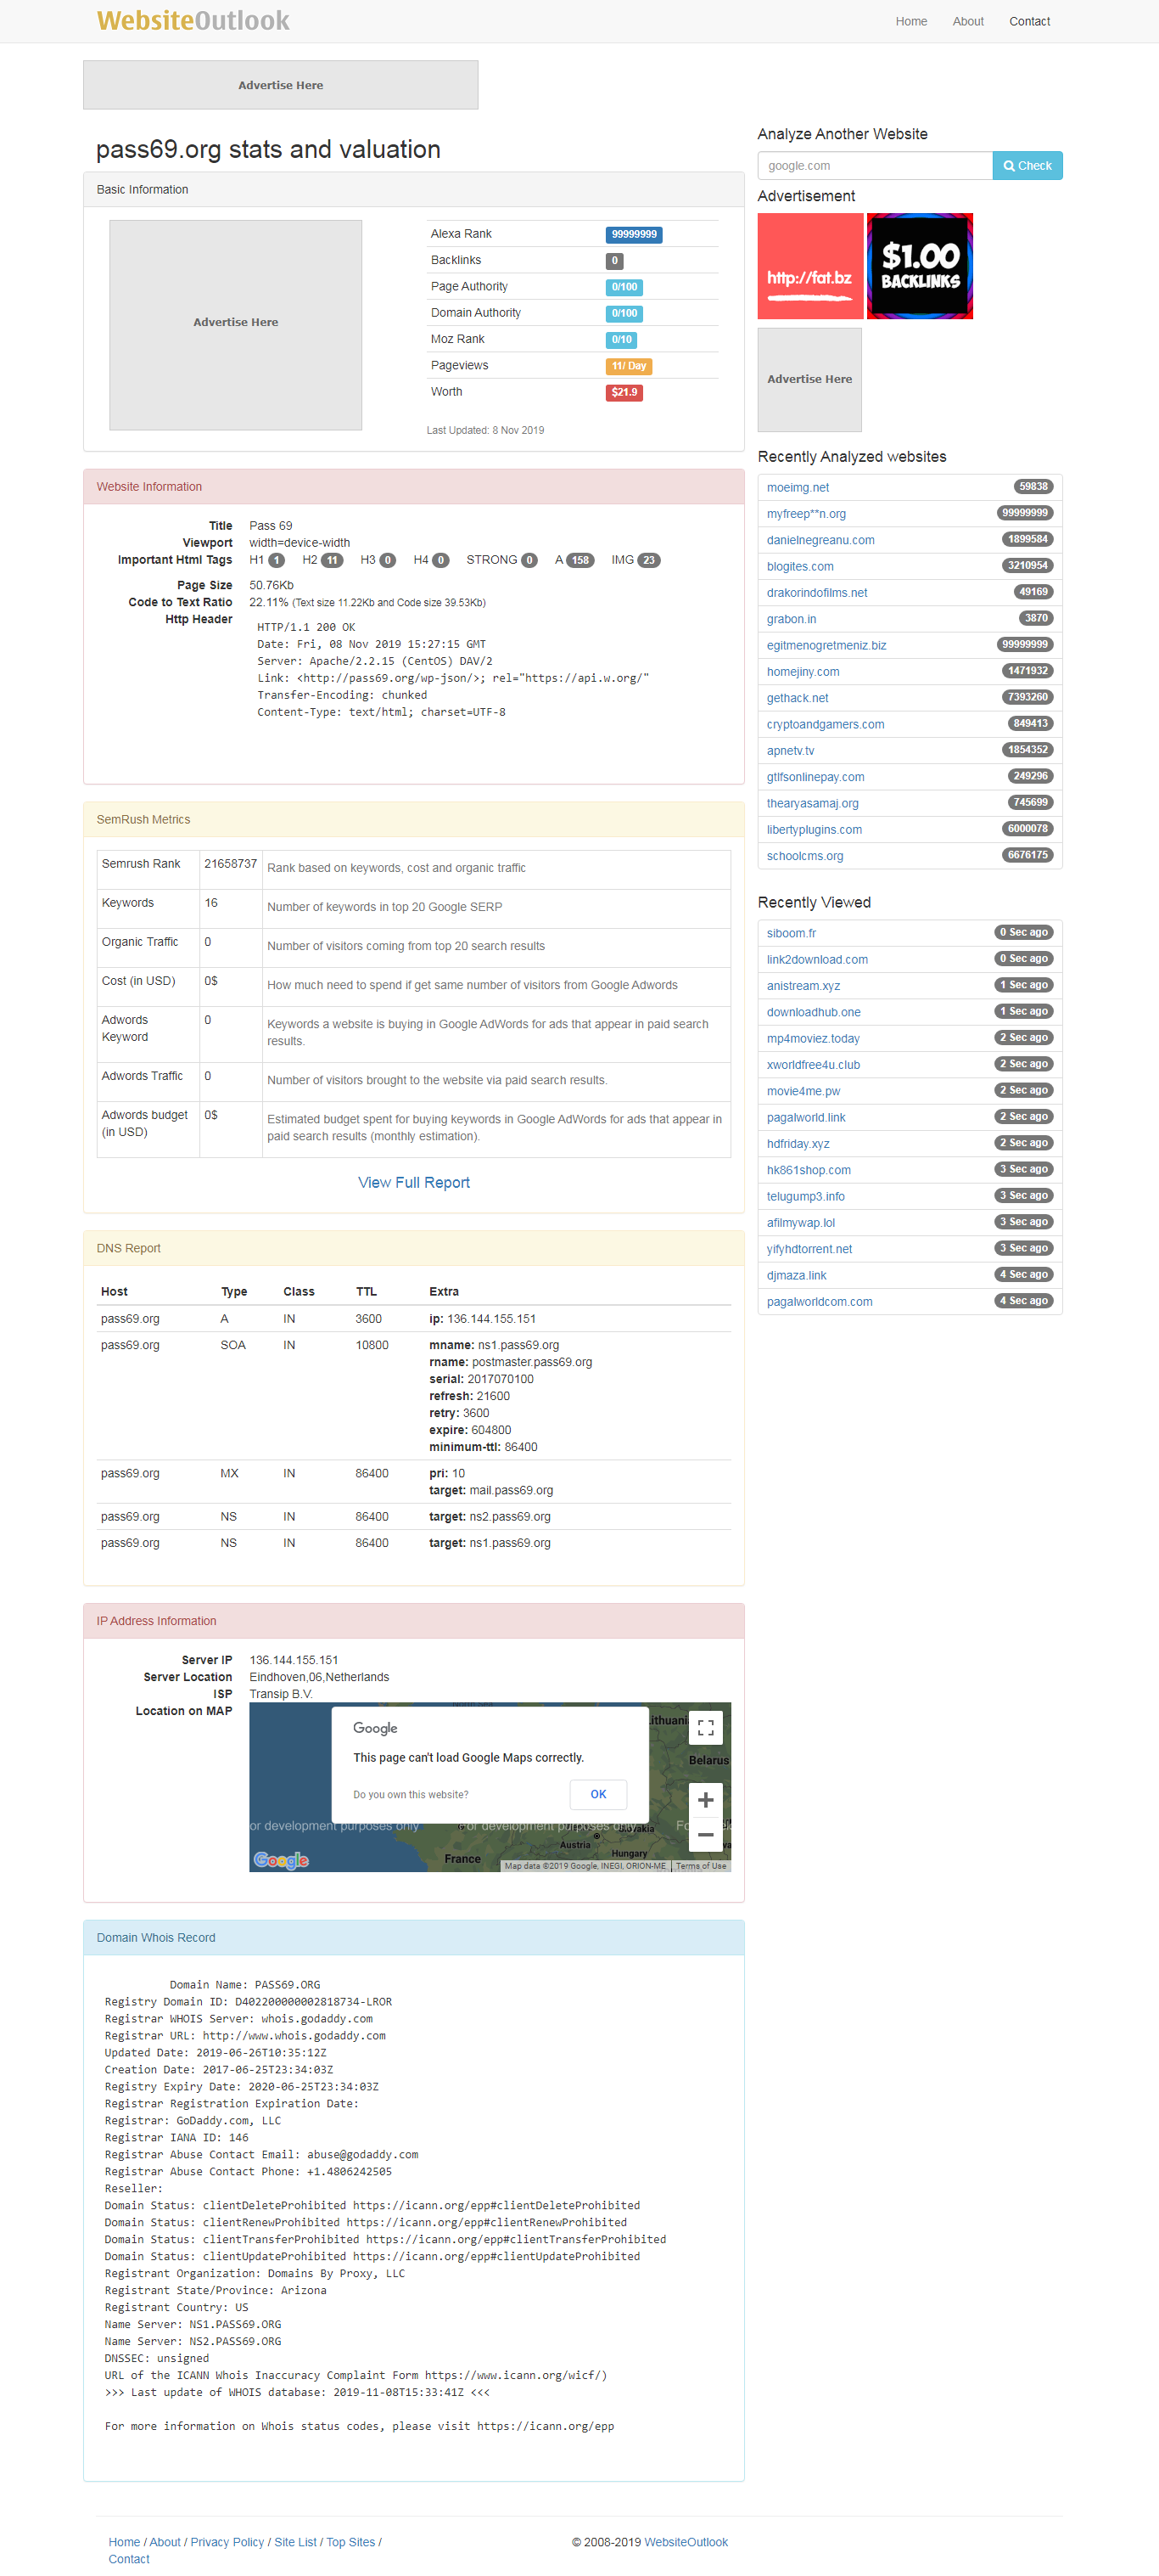1159x2576 pixels.
Task: Open the $1.00 Backlinks advertisement
Action: click(921, 266)
